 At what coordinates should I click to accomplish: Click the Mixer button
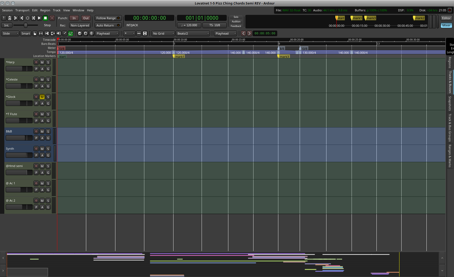point(446,25)
